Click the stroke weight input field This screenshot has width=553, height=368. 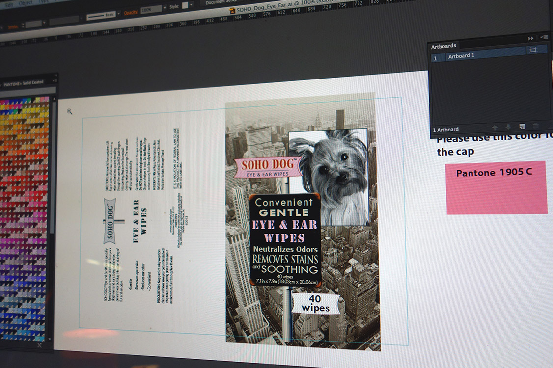(33, 25)
